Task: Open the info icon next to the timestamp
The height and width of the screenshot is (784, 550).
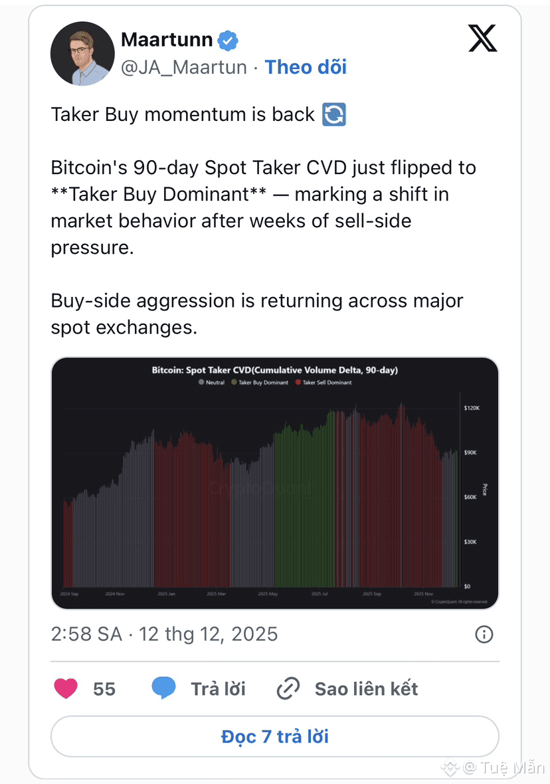Action: point(484,635)
